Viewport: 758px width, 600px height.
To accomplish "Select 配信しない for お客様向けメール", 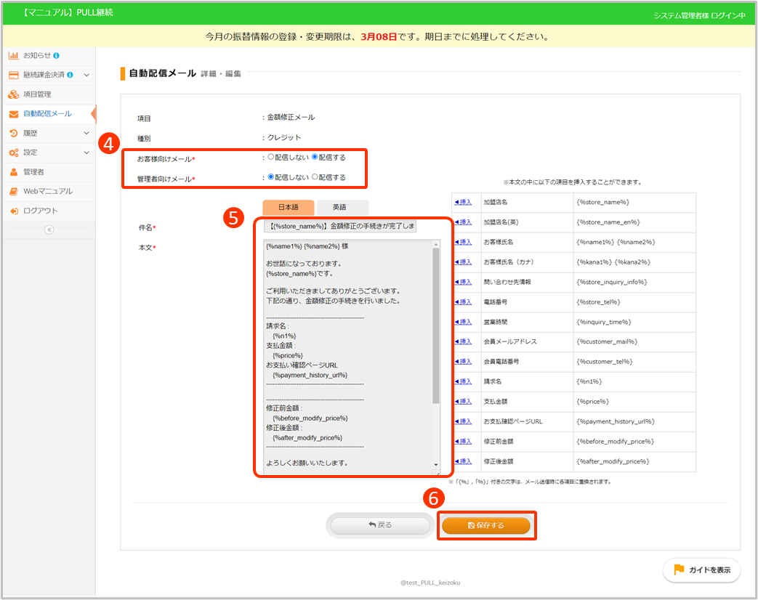I will click(271, 157).
